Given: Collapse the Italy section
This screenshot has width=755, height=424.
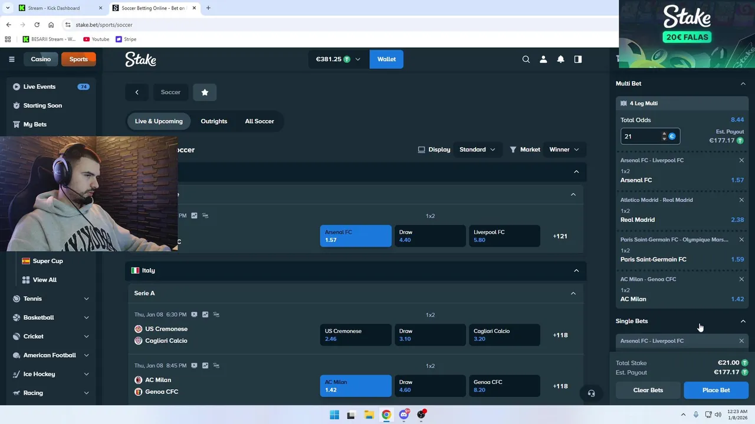Looking at the screenshot, I should pos(576,270).
